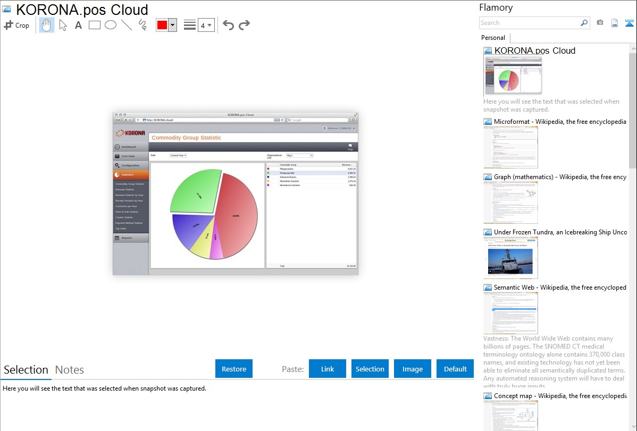
Task: Undo the last edit
Action: coord(228,25)
